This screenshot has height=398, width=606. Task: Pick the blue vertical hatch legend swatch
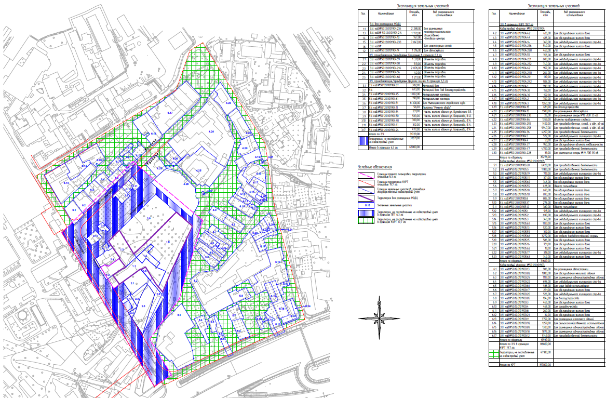366,213
